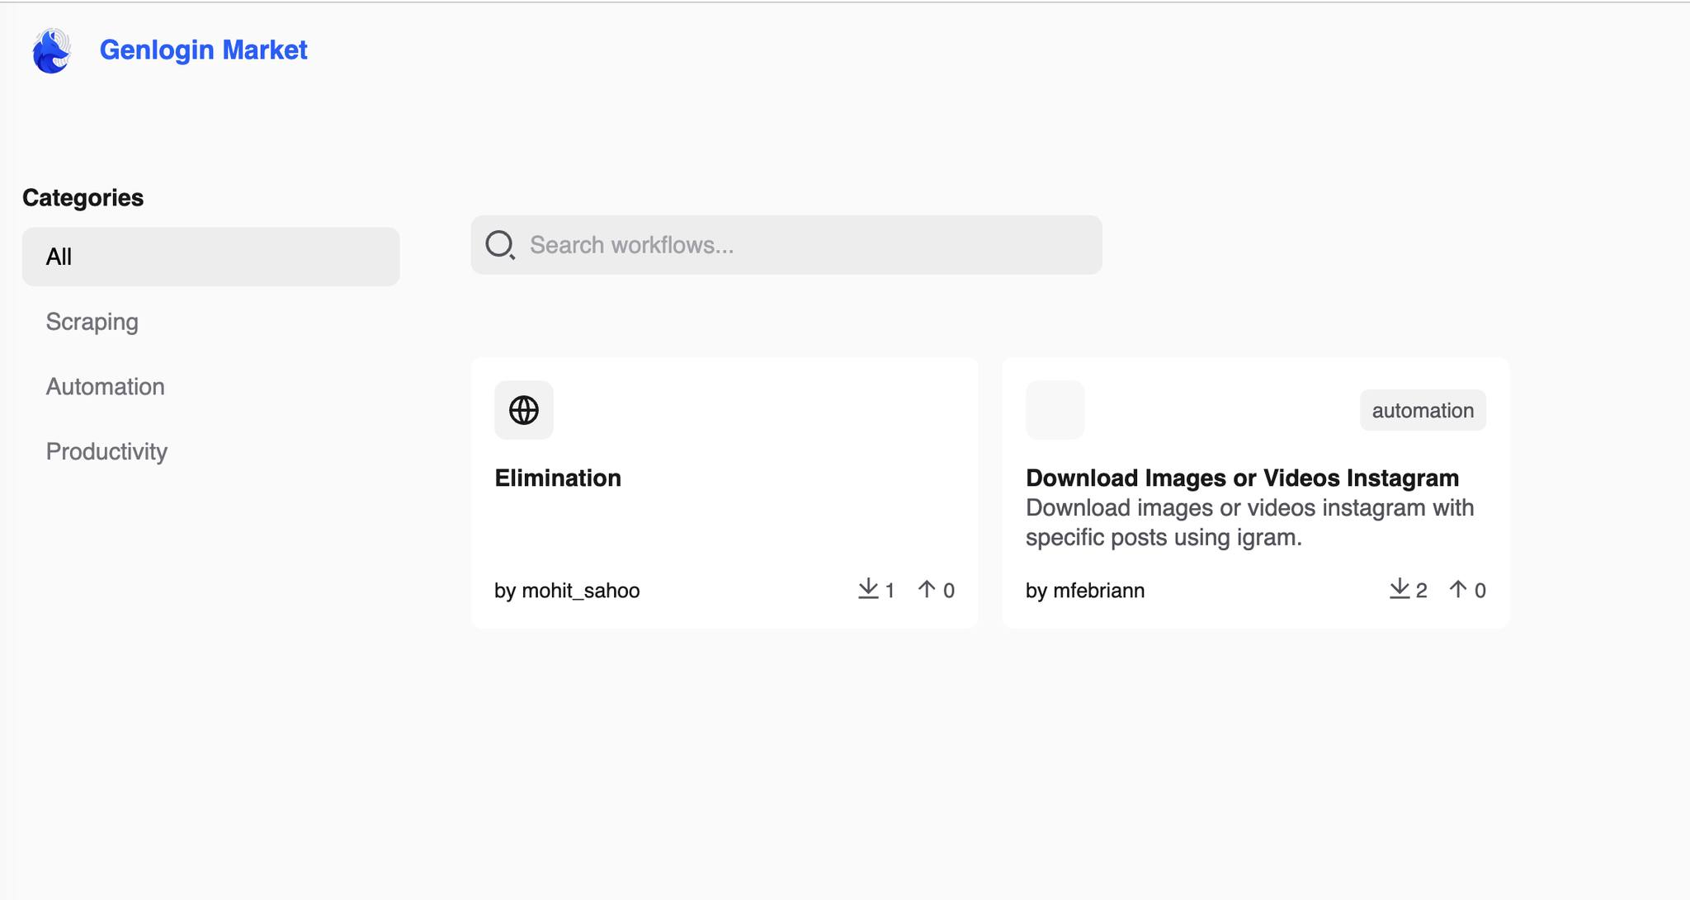Image resolution: width=1690 pixels, height=900 pixels.
Task: Click the automation tag badge
Action: click(x=1423, y=410)
